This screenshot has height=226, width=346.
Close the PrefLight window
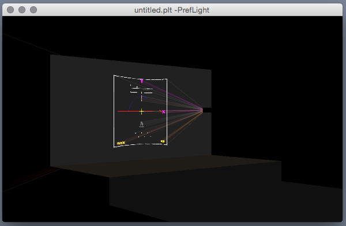tap(10, 10)
